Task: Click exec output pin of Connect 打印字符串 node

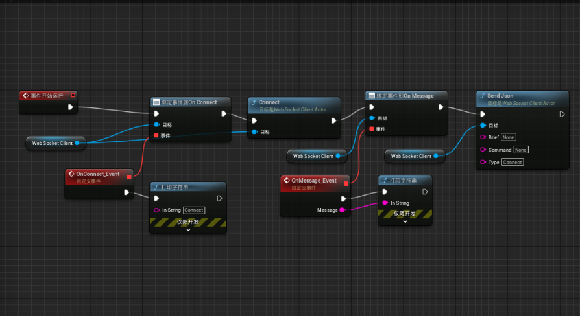Action: pos(219,198)
